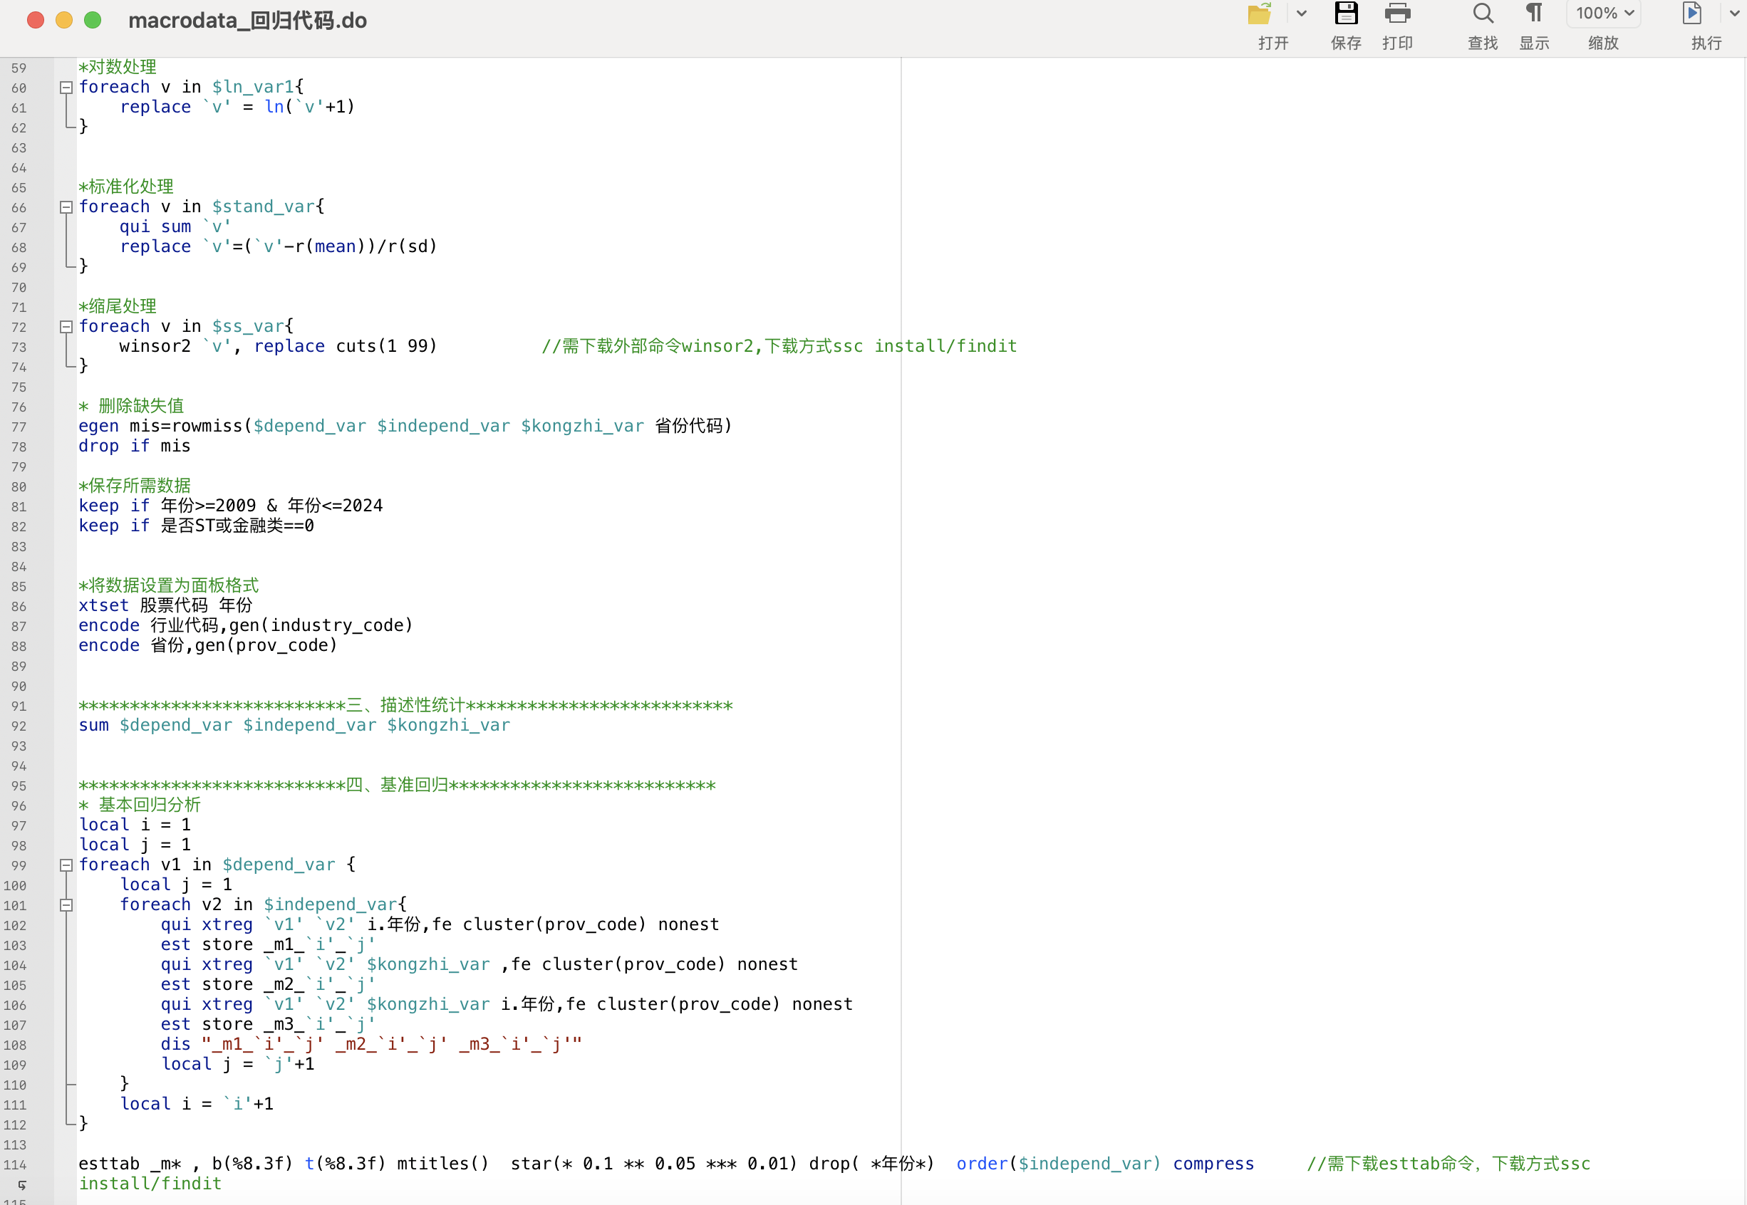This screenshot has height=1205, width=1747.
Task: Click the comment '*缩尾处理'
Action: pos(118,306)
